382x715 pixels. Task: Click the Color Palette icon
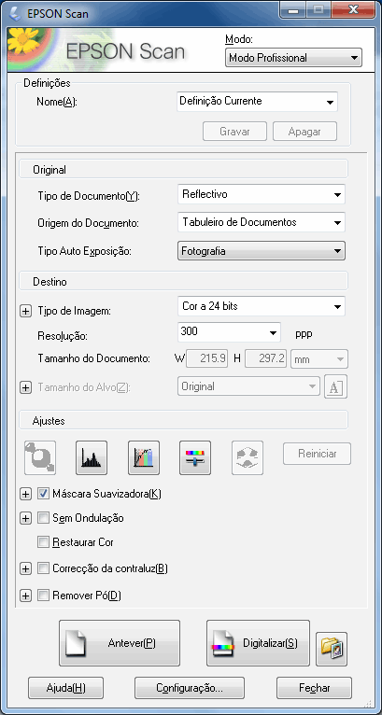tap(248, 457)
